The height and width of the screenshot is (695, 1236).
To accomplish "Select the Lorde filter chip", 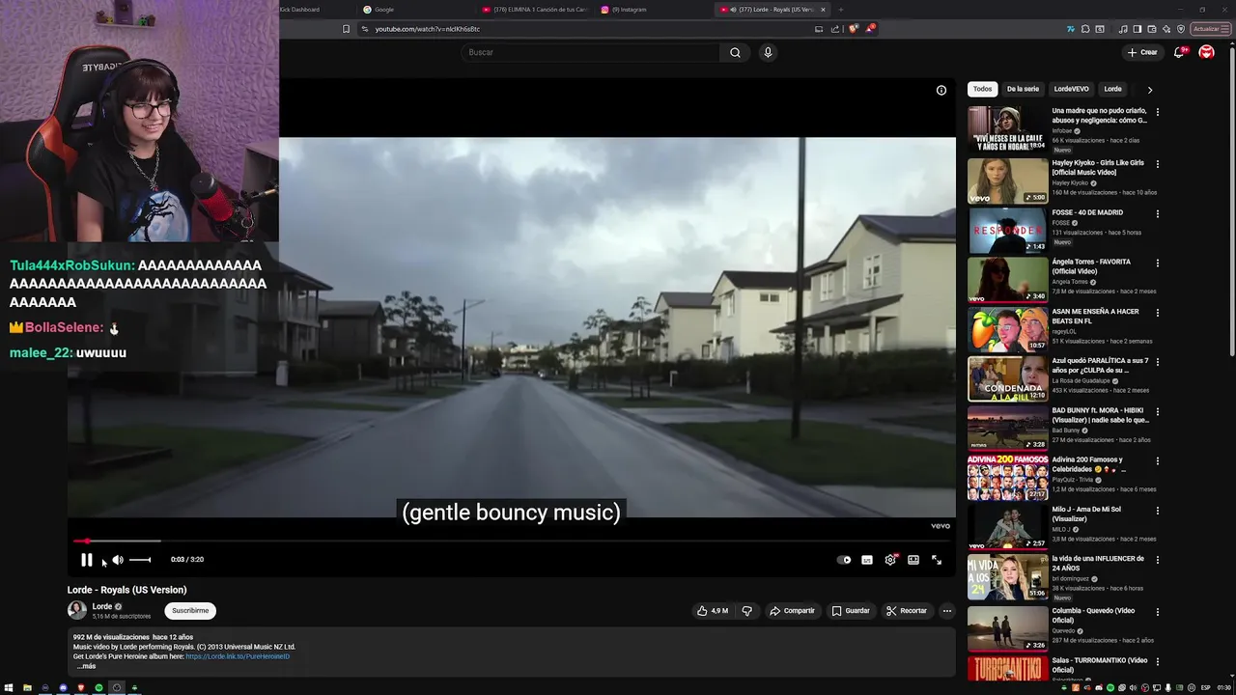I will pos(1112,89).
